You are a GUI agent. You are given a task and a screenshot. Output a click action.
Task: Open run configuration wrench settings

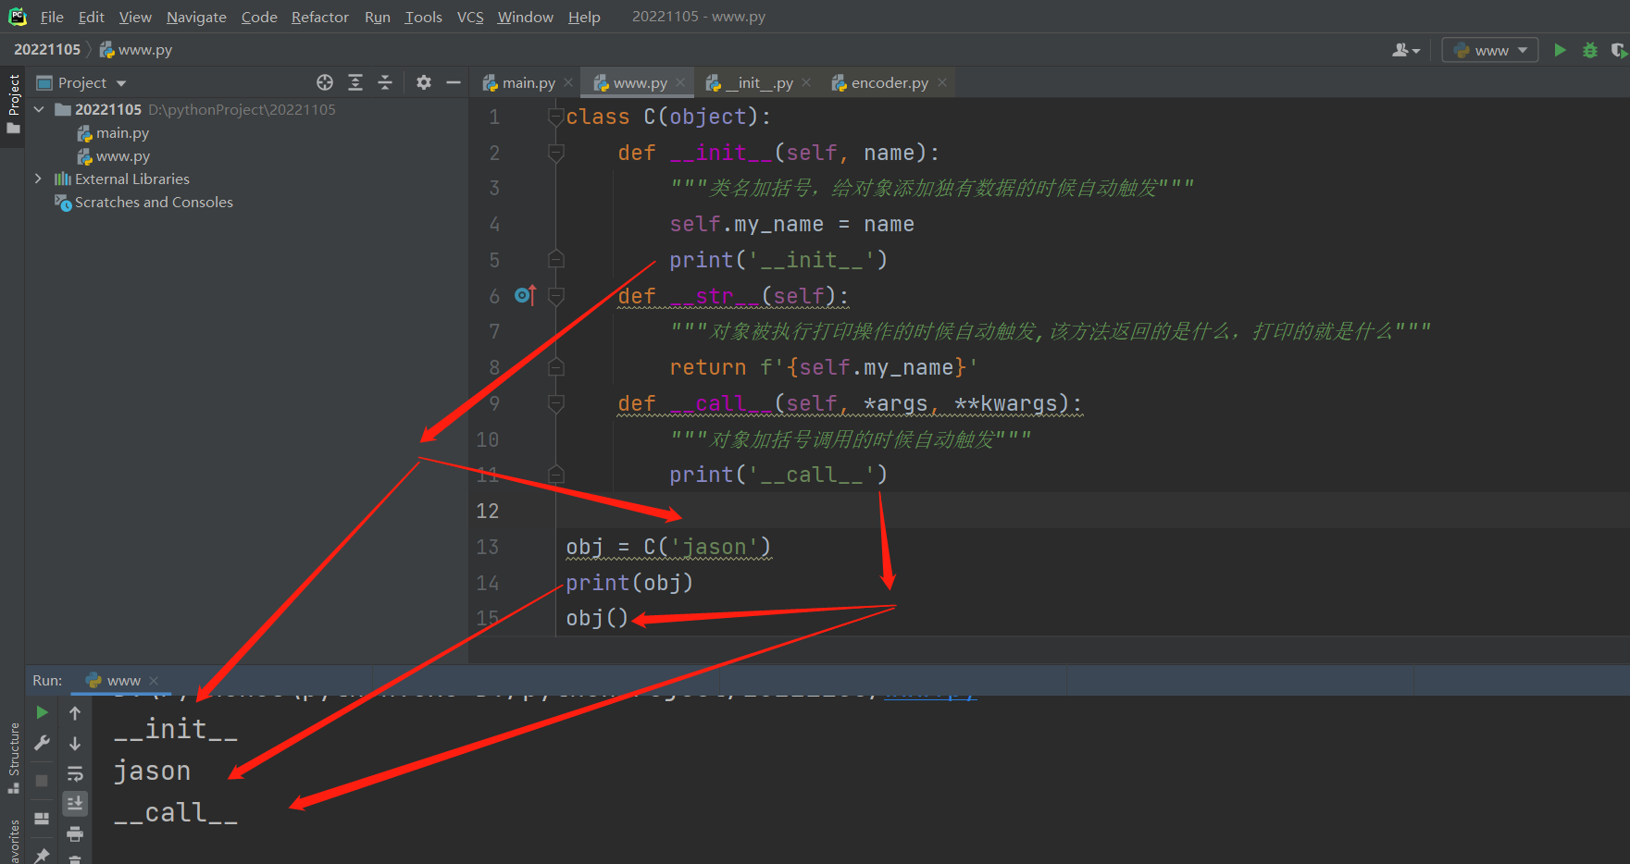tap(42, 743)
